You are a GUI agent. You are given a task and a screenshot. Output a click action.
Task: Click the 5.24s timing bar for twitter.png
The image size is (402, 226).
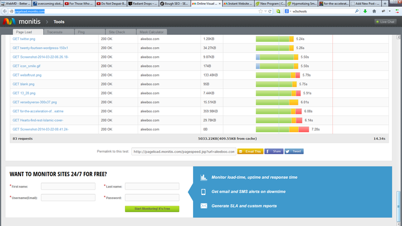(274, 39)
